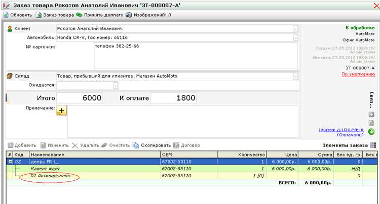The height and width of the screenshot is (204, 380).
Task: Select the 01 Активировано row
Action: 192,176
